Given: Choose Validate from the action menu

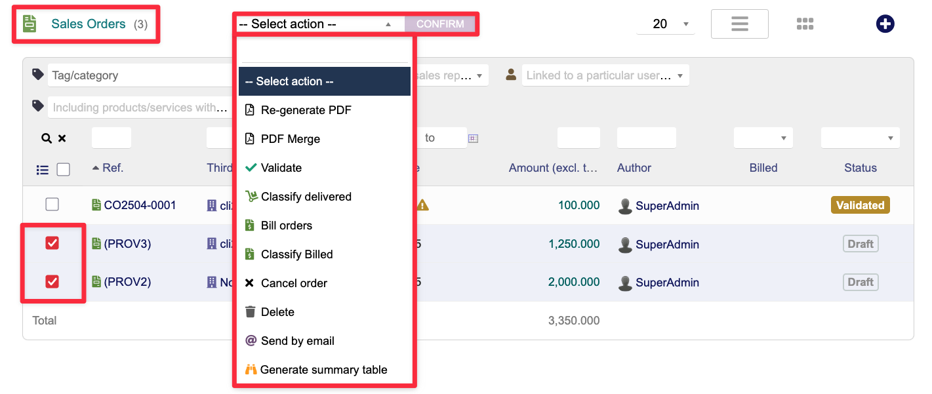Looking at the screenshot, I should [x=281, y=168].
